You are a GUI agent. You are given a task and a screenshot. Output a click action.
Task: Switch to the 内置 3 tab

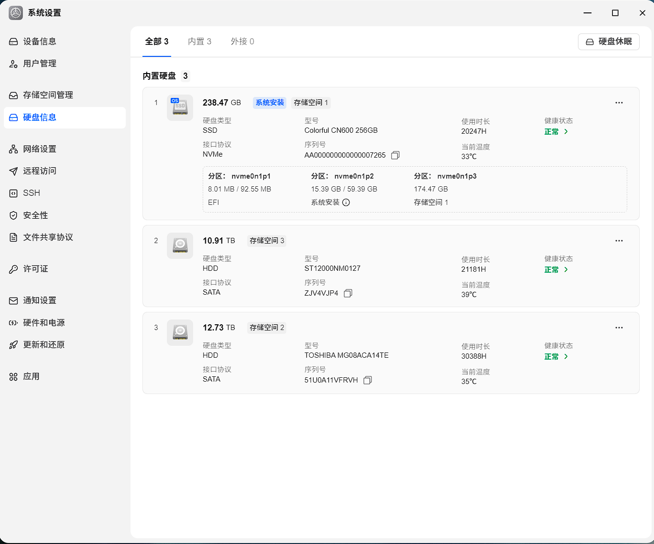click(200, 42)
